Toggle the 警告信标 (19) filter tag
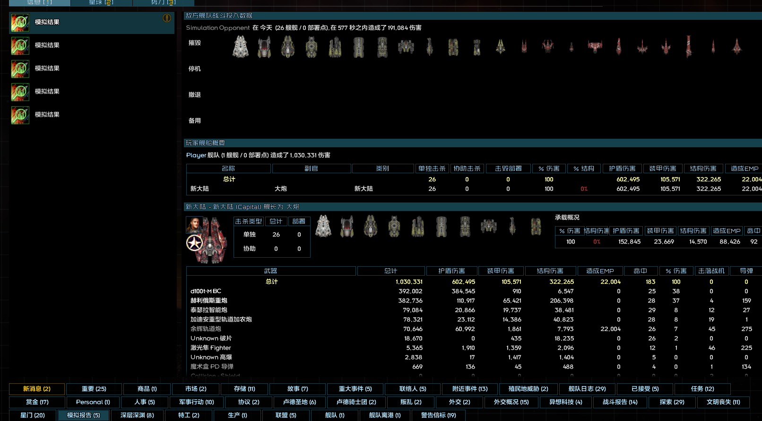Image resolution: width=762 pixels, height=421 pixels. [x=439, y=415]
